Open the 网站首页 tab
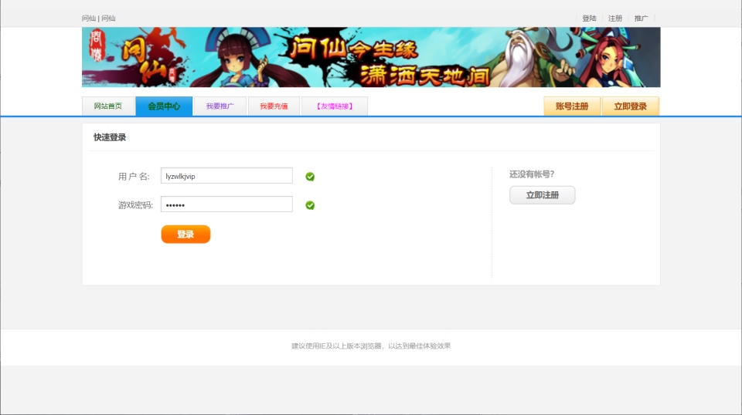 [x=108, y=106]
